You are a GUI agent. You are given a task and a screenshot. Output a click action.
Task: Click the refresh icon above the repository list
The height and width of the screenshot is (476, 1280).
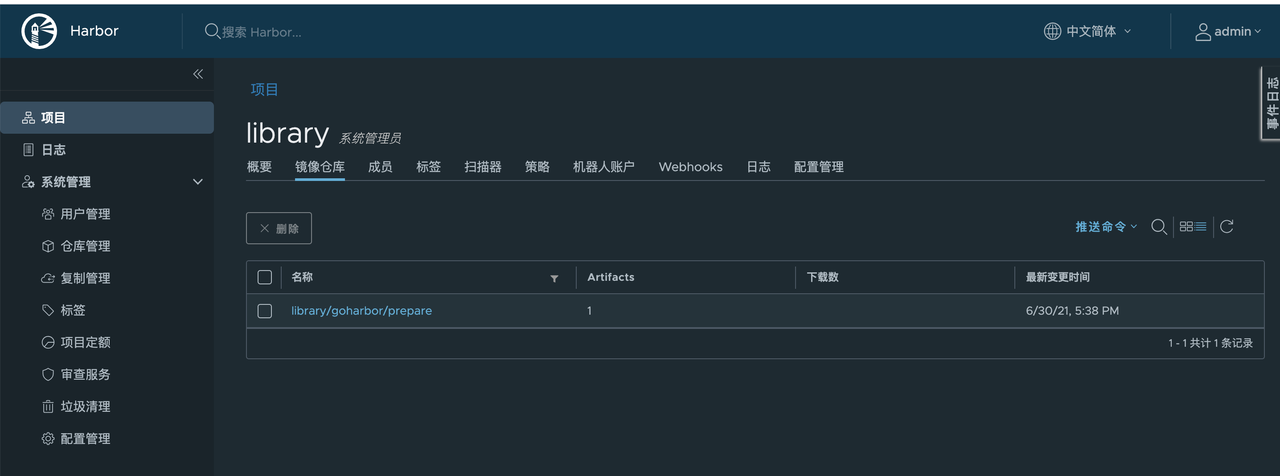point(1227,226)
